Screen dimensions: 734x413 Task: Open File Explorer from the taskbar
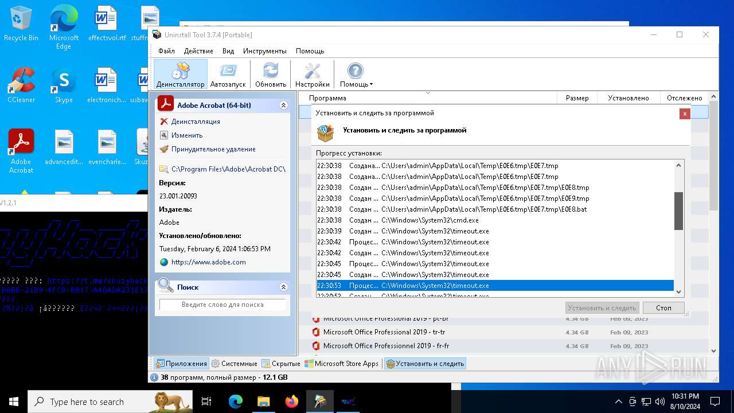[x=263, y=402]
